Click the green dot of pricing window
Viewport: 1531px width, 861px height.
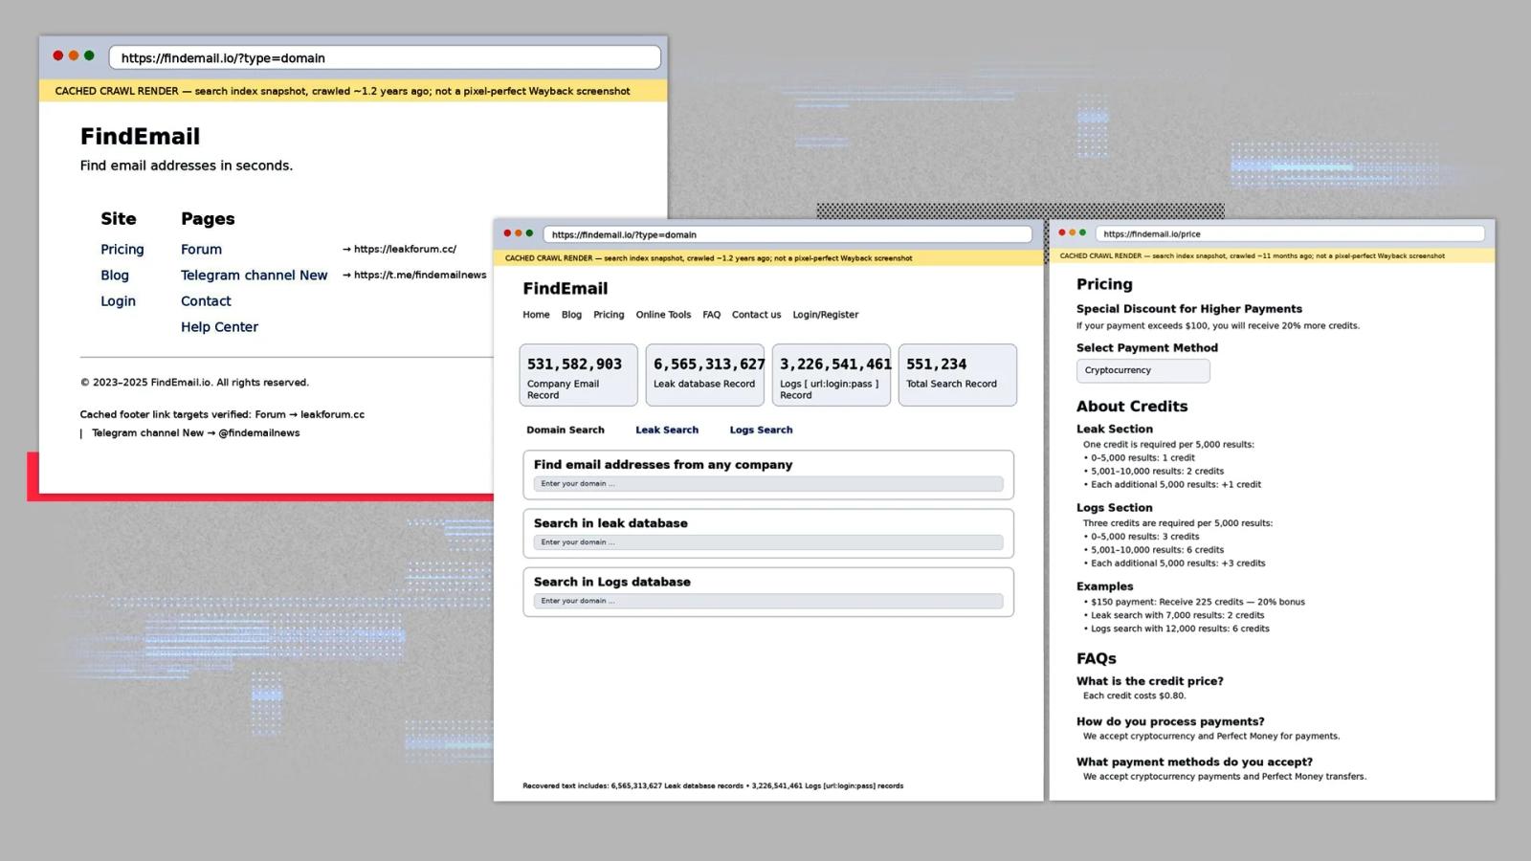(x=1082, y=232)
